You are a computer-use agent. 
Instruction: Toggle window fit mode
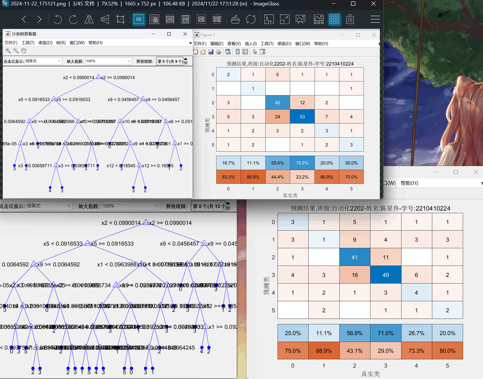coord(269,19)
